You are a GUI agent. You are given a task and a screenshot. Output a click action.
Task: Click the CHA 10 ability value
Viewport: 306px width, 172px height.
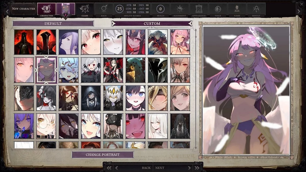click(144, 12)
